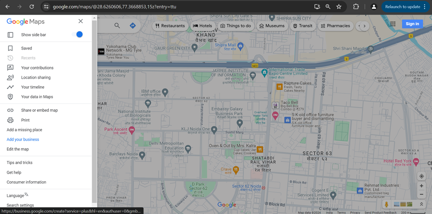Click the map imagery thumbnails
432x214 pixels.
403,204
